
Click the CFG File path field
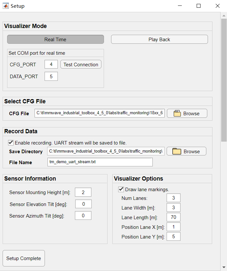click(x=99, y=113)
